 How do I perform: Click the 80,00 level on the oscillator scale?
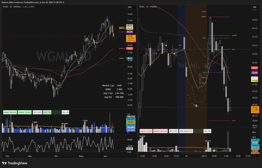[x=130, y=139]
